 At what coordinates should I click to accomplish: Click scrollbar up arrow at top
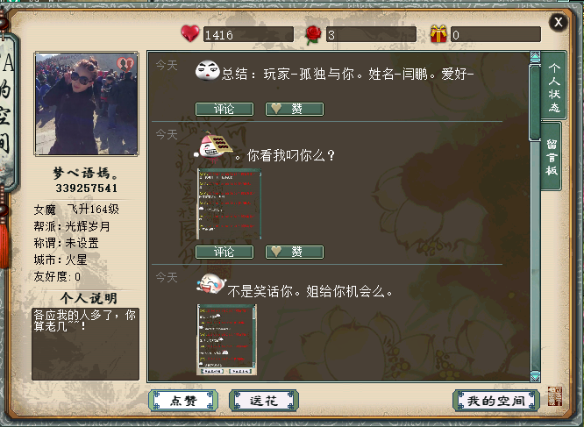[535, 57]
